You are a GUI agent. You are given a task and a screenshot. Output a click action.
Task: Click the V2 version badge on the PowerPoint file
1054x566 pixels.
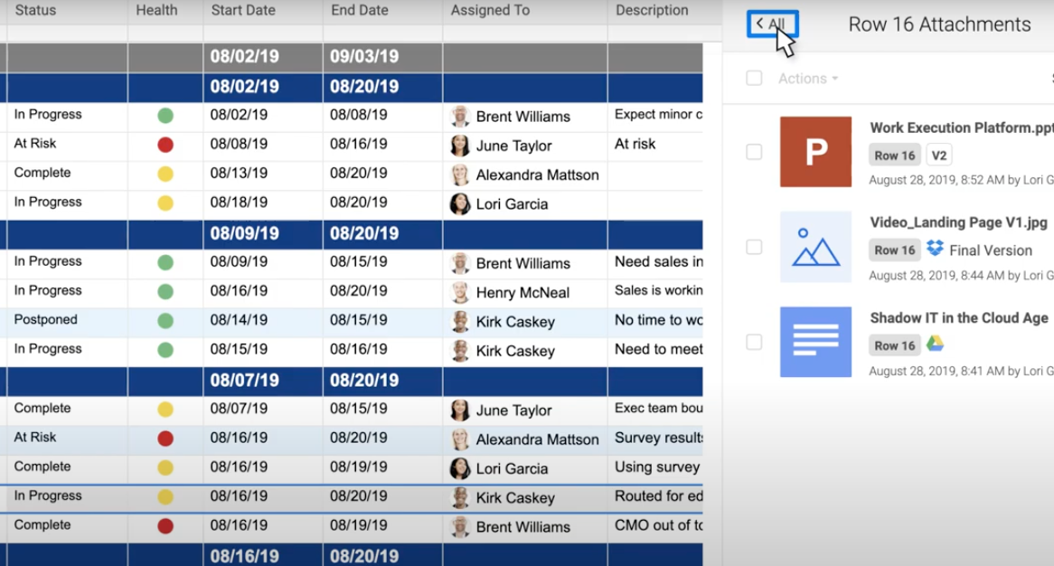pyautogui.click(x=938, y=156)
